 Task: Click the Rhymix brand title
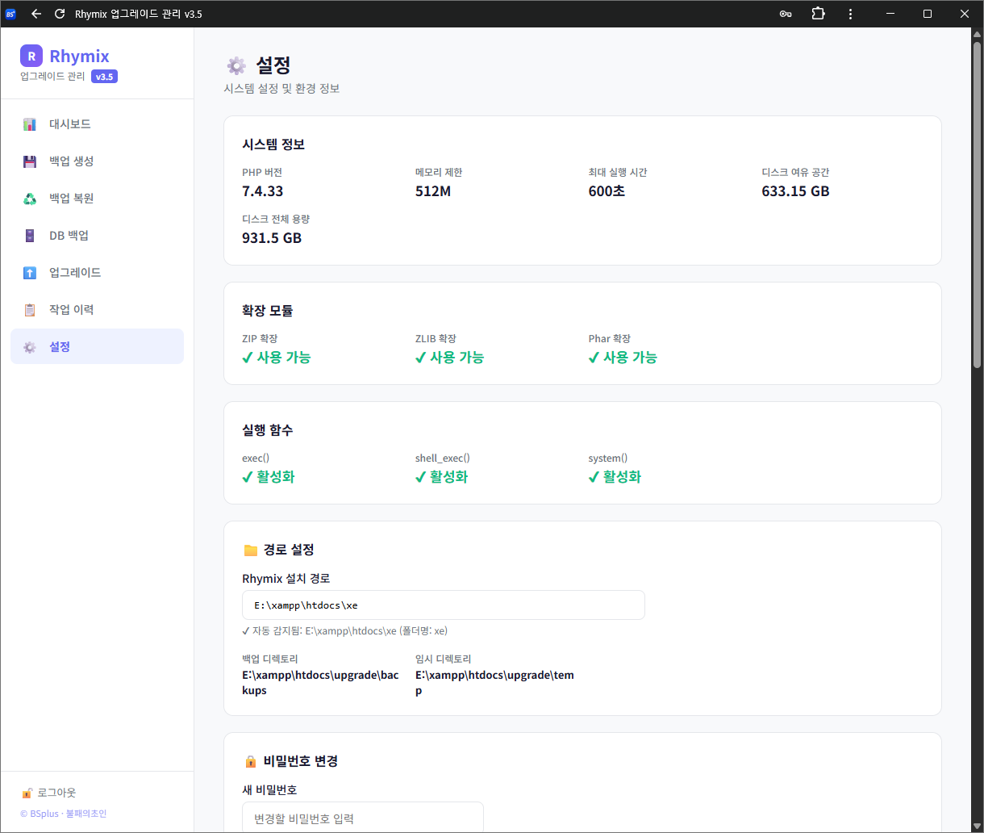tap(79, 56)
